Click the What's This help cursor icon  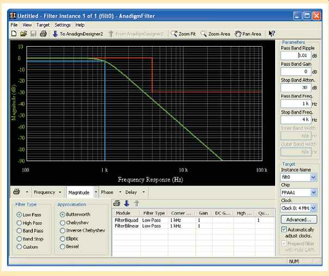(x=271, y=34)
